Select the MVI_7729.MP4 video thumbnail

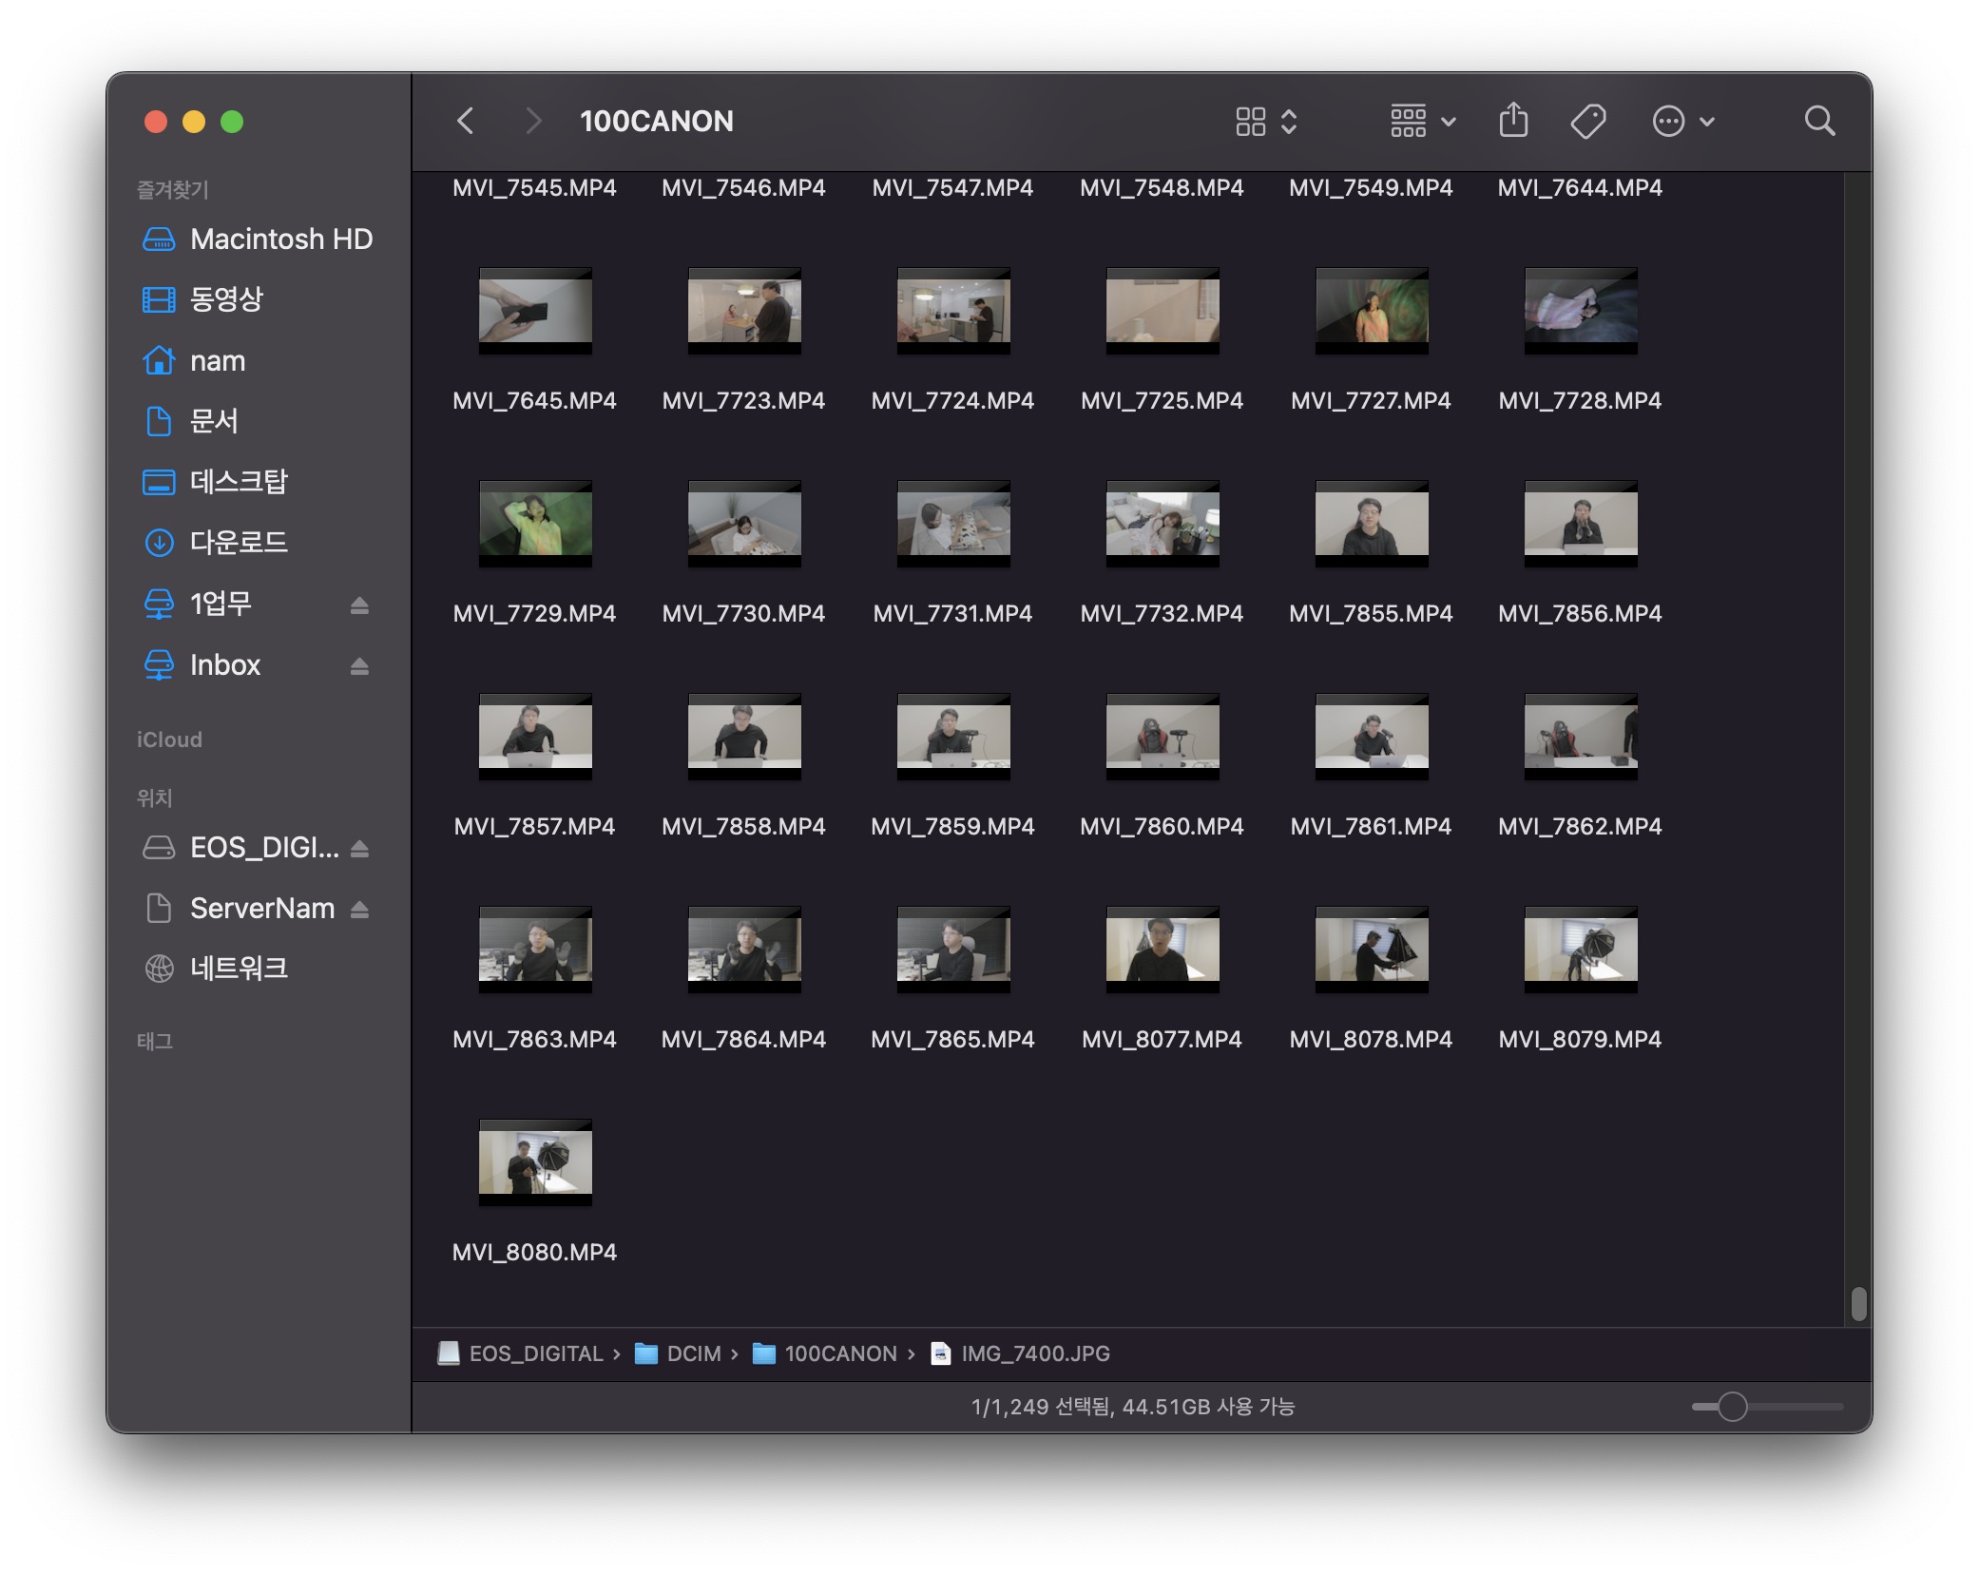point(535,523)
